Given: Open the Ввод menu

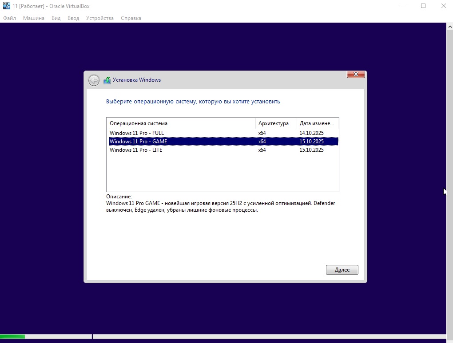Looking at the screenshot, I should tap(73, 18).
